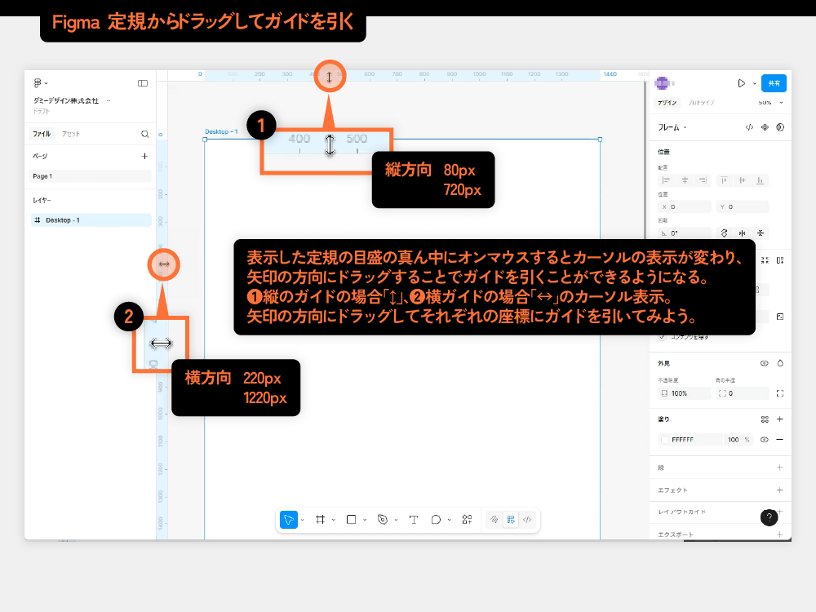Select the Frame tool in the bottom toolbar
816x612 pixels.
[320, 519]
